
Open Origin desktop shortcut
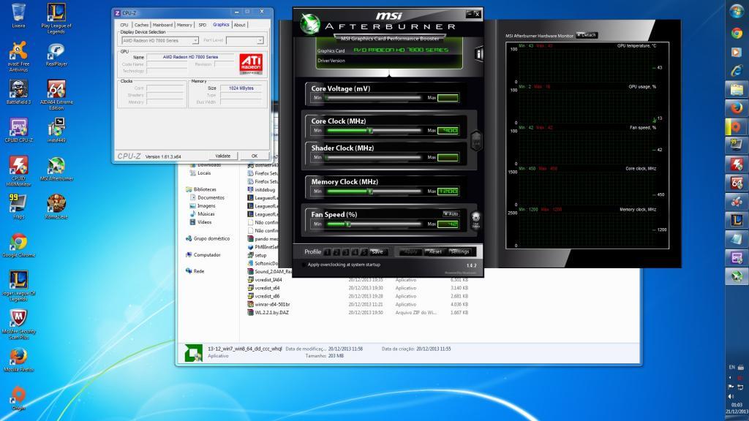pyautogui.click(x=18, y=398)
